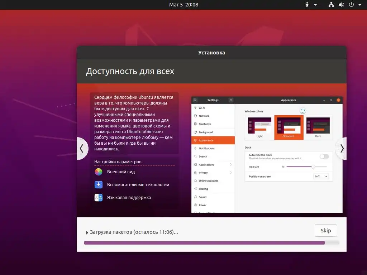Toggle the Auto-hide the Dock switch
The width and height of the screenshot is (367, 275).
(324, 156)
